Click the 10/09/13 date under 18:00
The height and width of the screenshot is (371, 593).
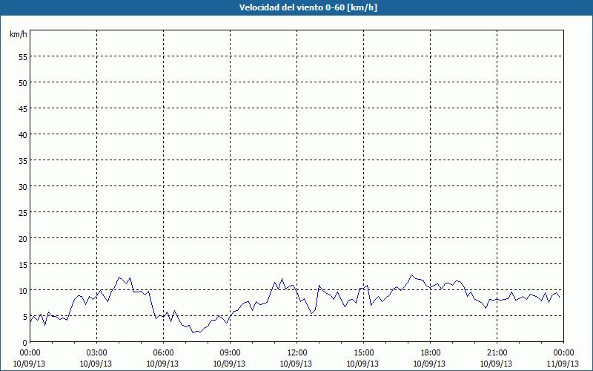(429, 364)
